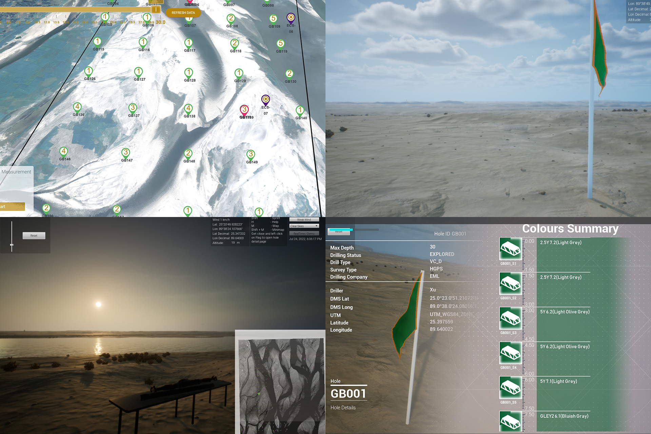Click the GB146 borehole marker

tap(63, 151)
